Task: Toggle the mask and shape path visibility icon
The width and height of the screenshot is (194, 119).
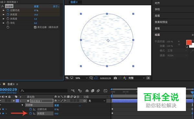Action: [96, 78]
